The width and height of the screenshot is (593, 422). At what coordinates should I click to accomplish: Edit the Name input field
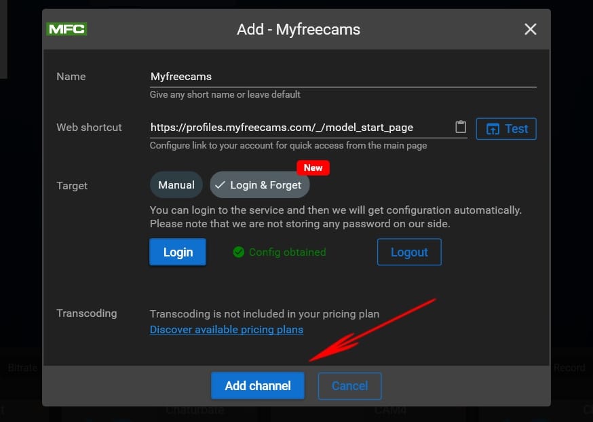343,77
